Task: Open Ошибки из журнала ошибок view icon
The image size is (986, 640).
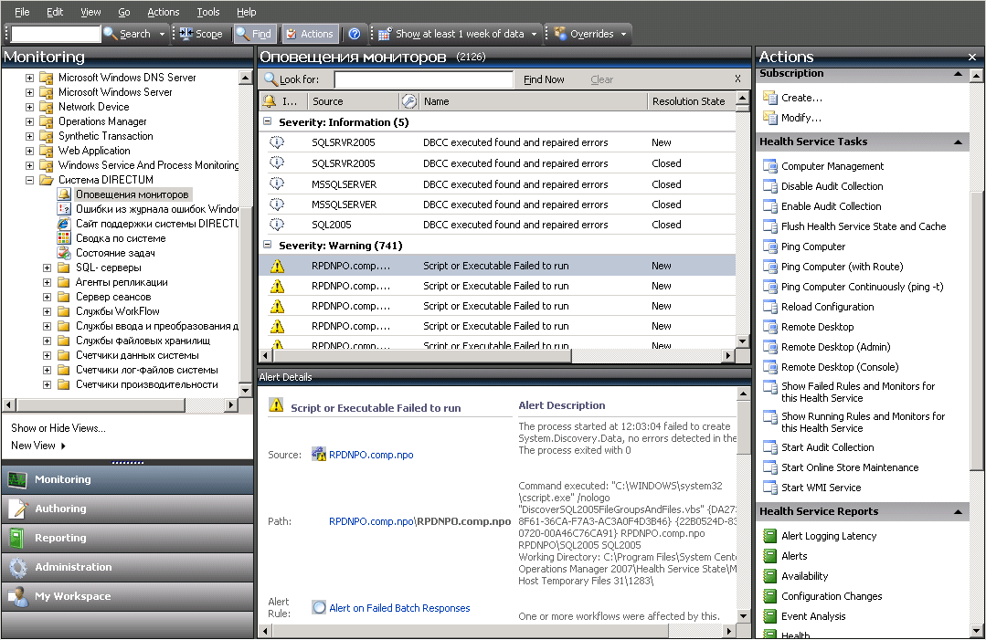Action: (64, 208)
